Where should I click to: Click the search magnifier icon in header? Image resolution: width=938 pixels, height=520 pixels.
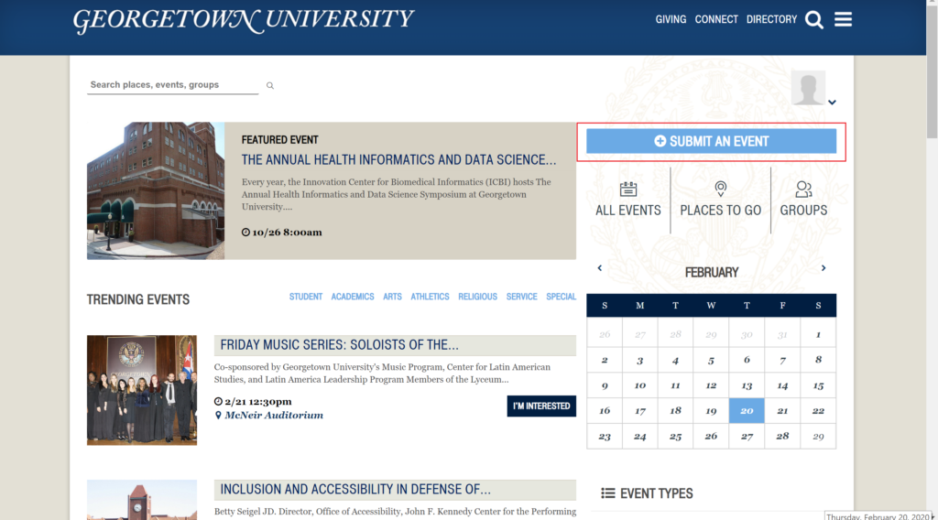[813, 20]
